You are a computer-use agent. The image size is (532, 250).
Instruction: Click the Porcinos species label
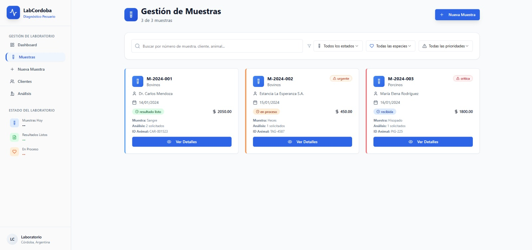tap(395, 85)
